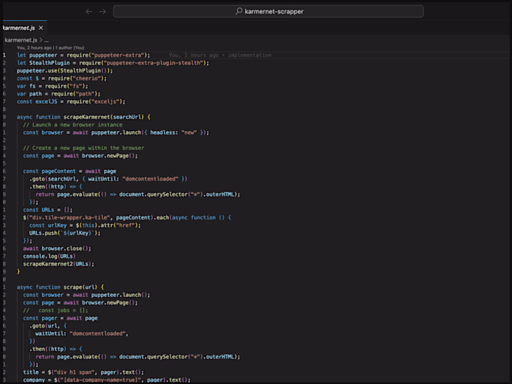Click the forward navigation arrow

point(102,12)
